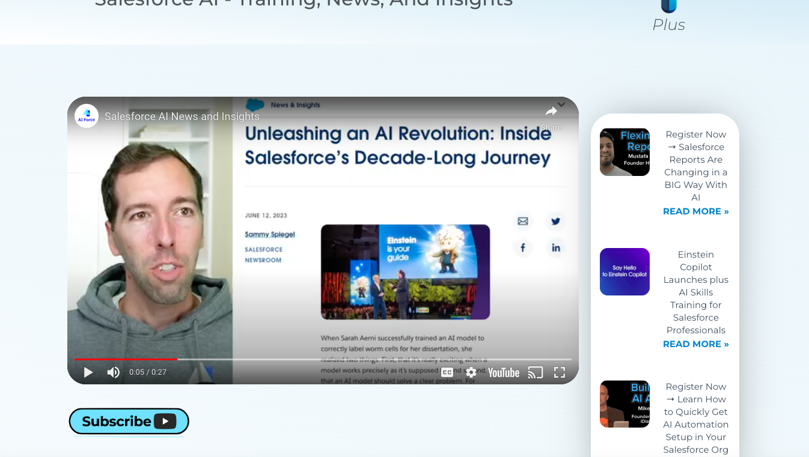Open the AI Automation article thumbnail
The height and width of the screenshot is (457, 809).
pos(624,404)
